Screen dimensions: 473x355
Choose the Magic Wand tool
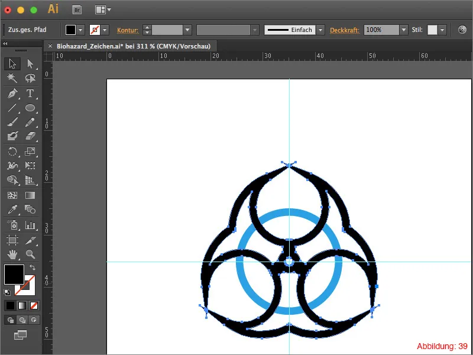12,79
